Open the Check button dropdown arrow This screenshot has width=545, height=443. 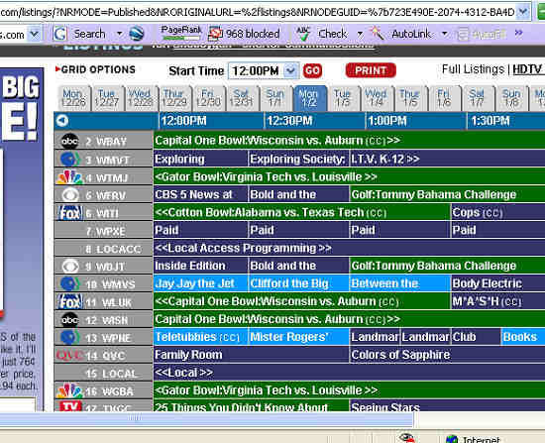[x=360, y=34]
